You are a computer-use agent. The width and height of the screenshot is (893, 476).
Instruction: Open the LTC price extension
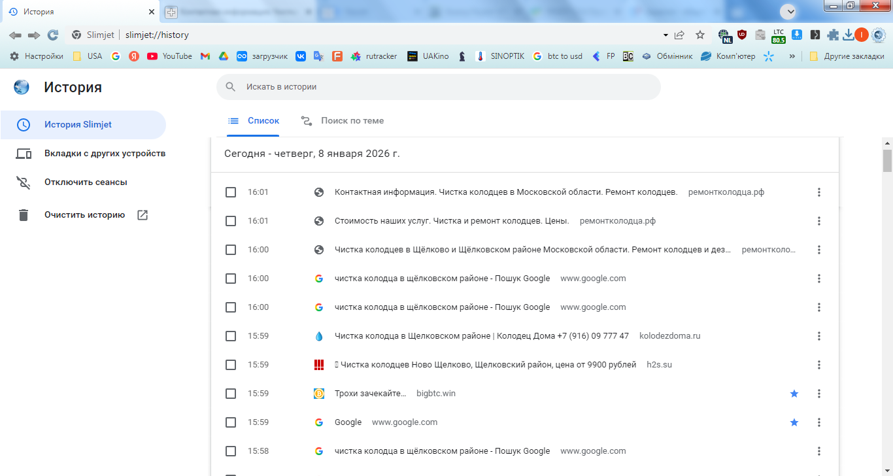778,36
